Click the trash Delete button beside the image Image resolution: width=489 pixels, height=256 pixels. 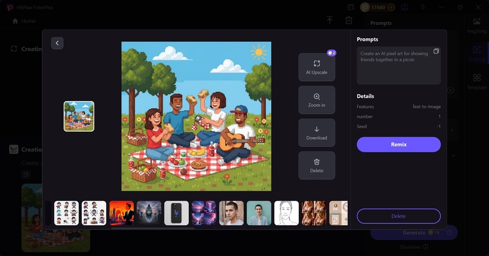pos(316,166)
